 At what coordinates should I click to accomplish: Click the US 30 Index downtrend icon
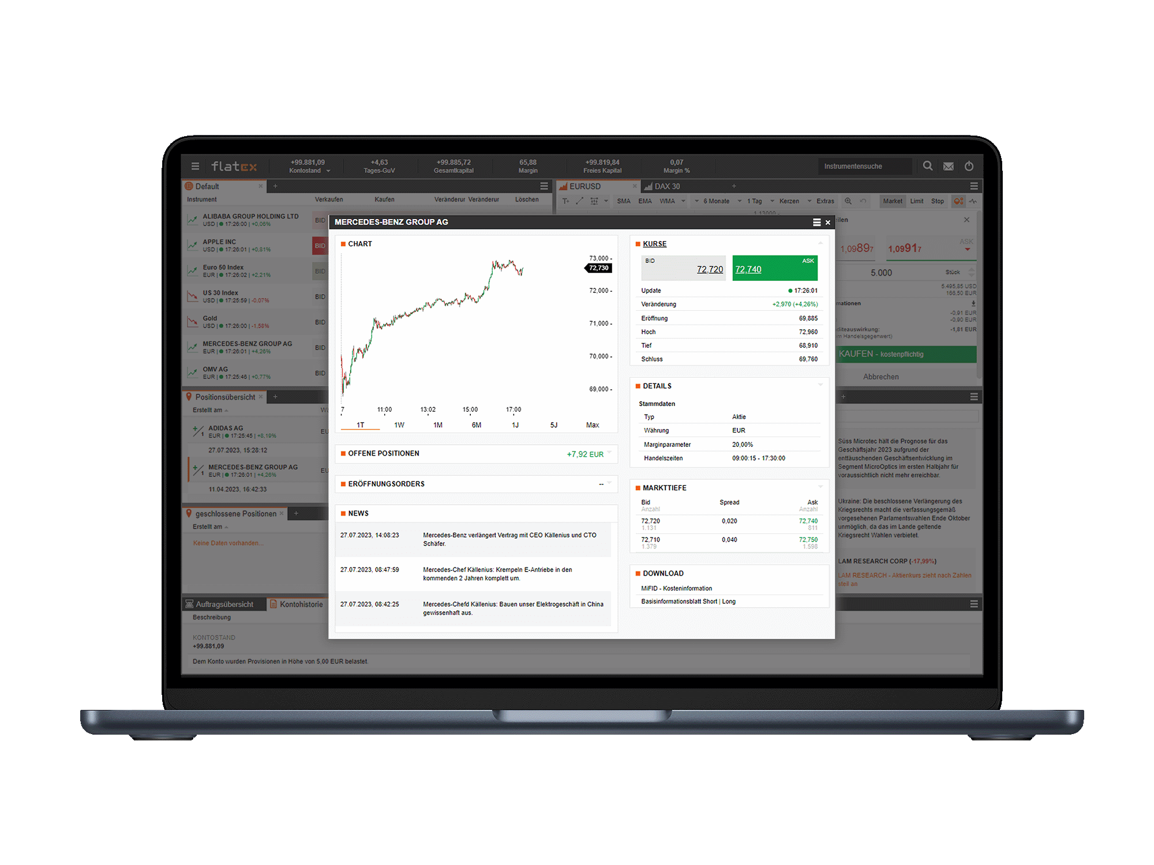click(192, 296)
